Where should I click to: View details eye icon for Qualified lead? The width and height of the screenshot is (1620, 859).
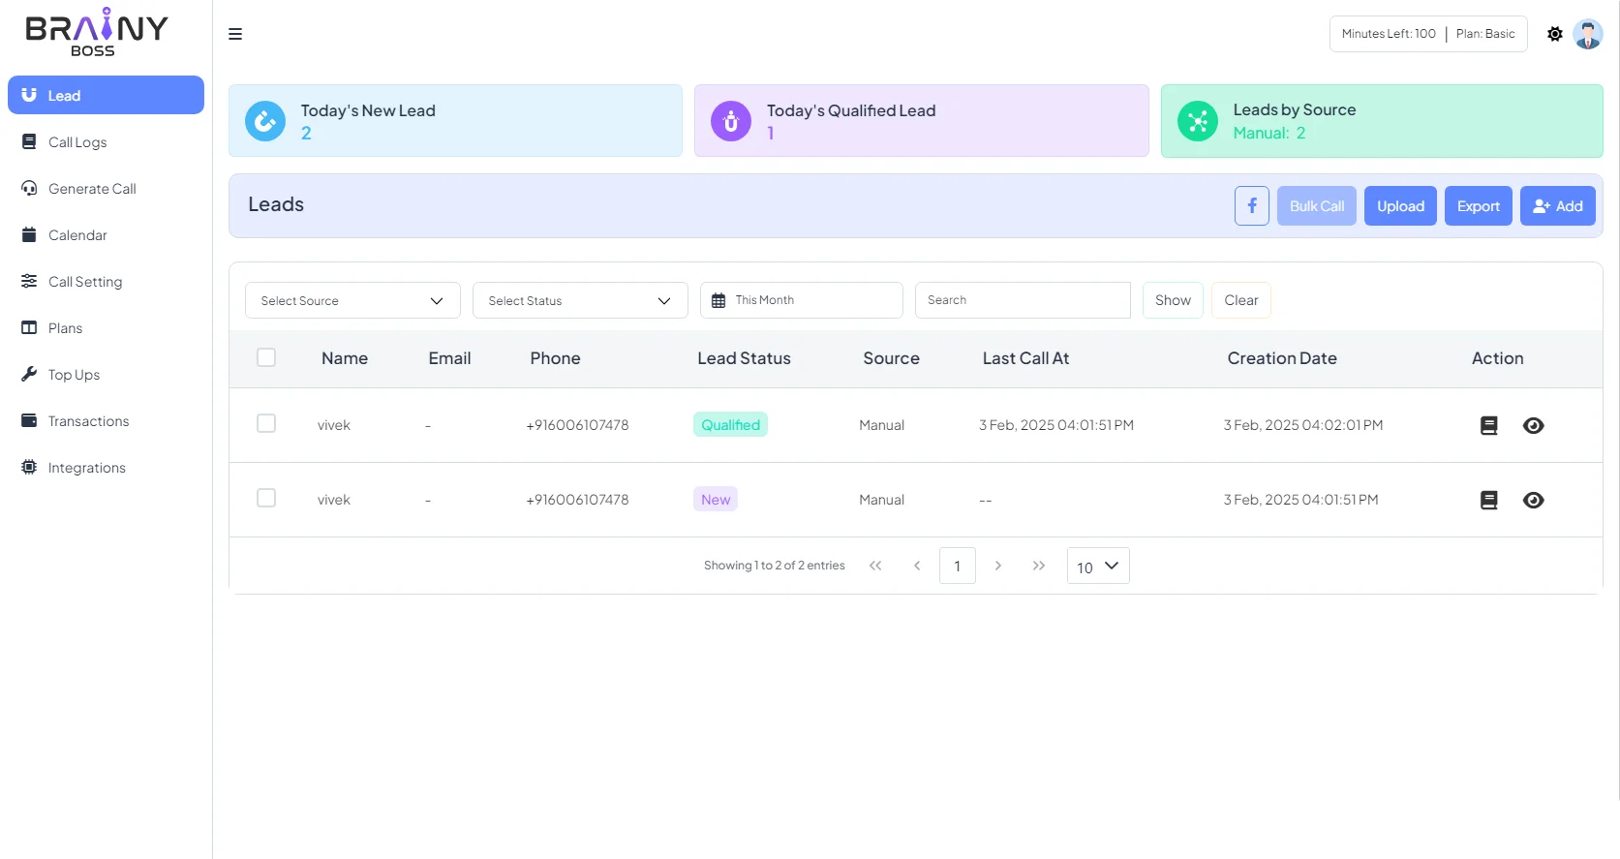coord(1534,425)
